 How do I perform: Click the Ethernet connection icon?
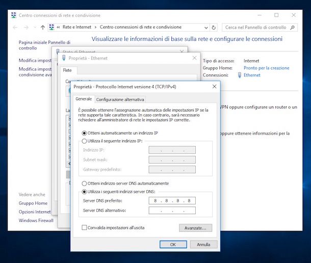[240, 75]
